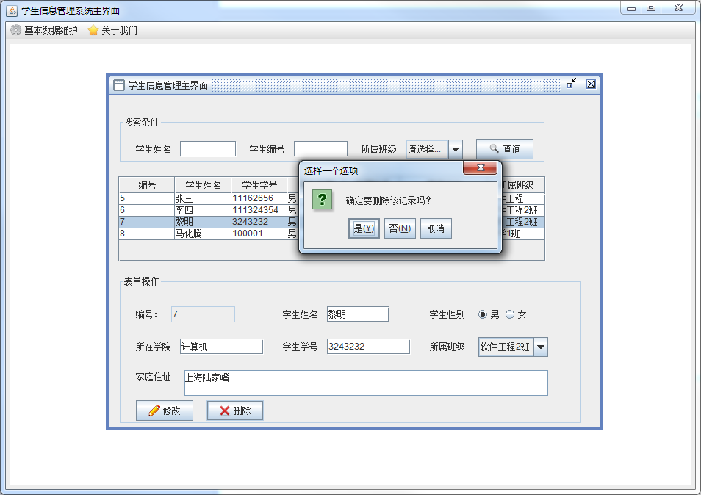701x495 pixels.
Task: Click the 编号 table column header
Action: (147, 185)
